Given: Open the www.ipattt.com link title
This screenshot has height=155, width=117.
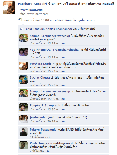Looking at the screenshot, I should click(32, 10).
